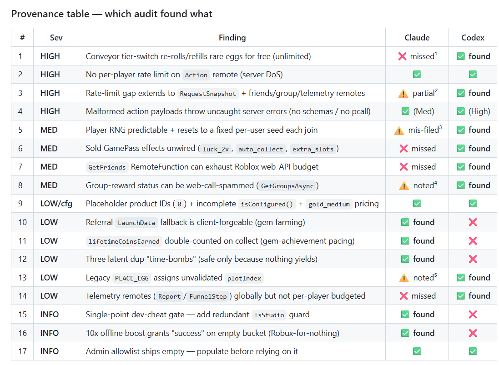Viewport: 499px width, 365px height.
Task: Click Codex's red X in the time-bombs row
Action: [x=473, y=259]
